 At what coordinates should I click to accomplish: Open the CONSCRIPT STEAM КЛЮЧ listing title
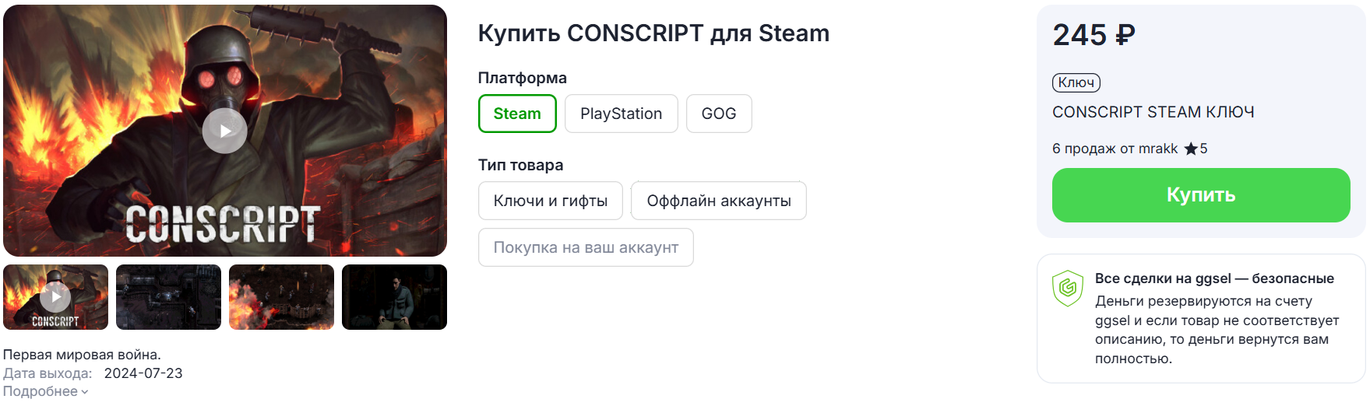click(1153, 112)
